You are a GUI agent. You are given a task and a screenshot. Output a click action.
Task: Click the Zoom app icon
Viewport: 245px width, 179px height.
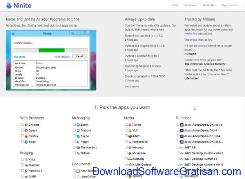78,125
